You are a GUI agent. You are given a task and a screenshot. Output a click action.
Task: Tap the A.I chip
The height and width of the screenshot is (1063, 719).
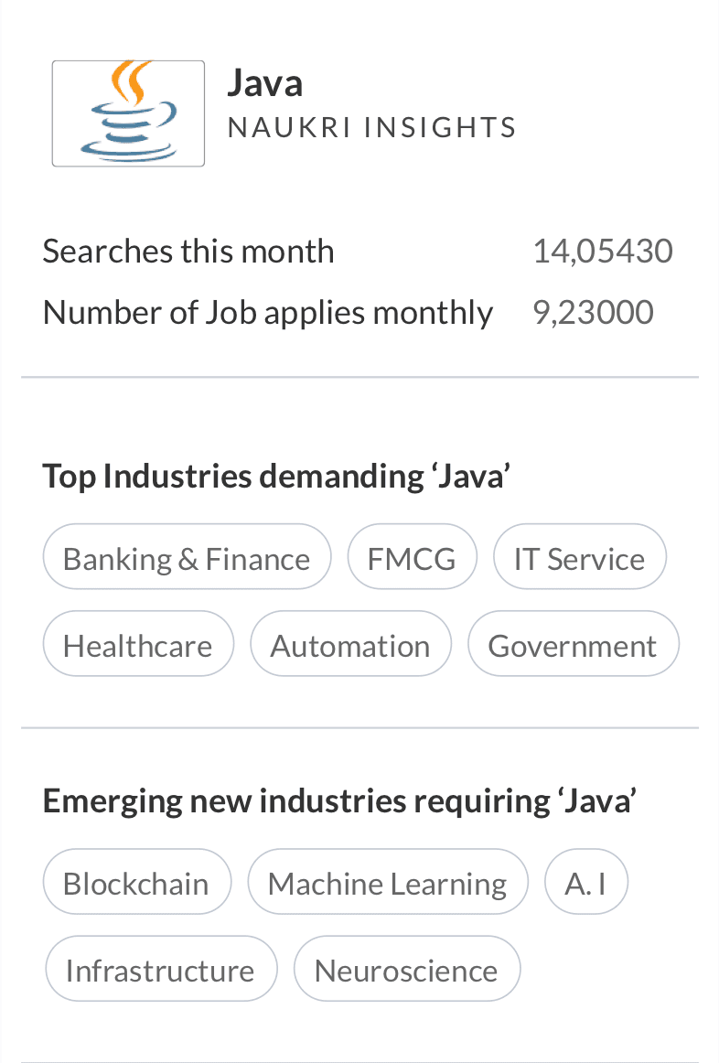point(585,883)
